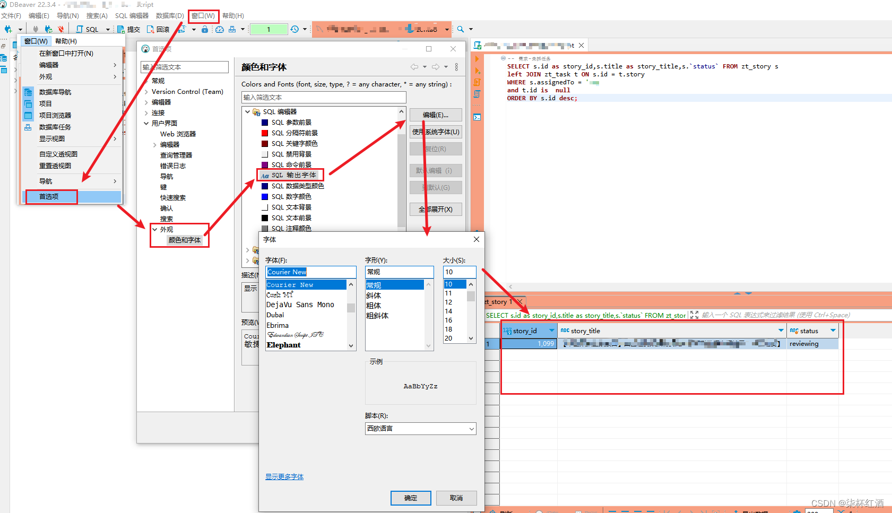
Task: Click the 全部展开(X) button
Action: pos(436,210)
